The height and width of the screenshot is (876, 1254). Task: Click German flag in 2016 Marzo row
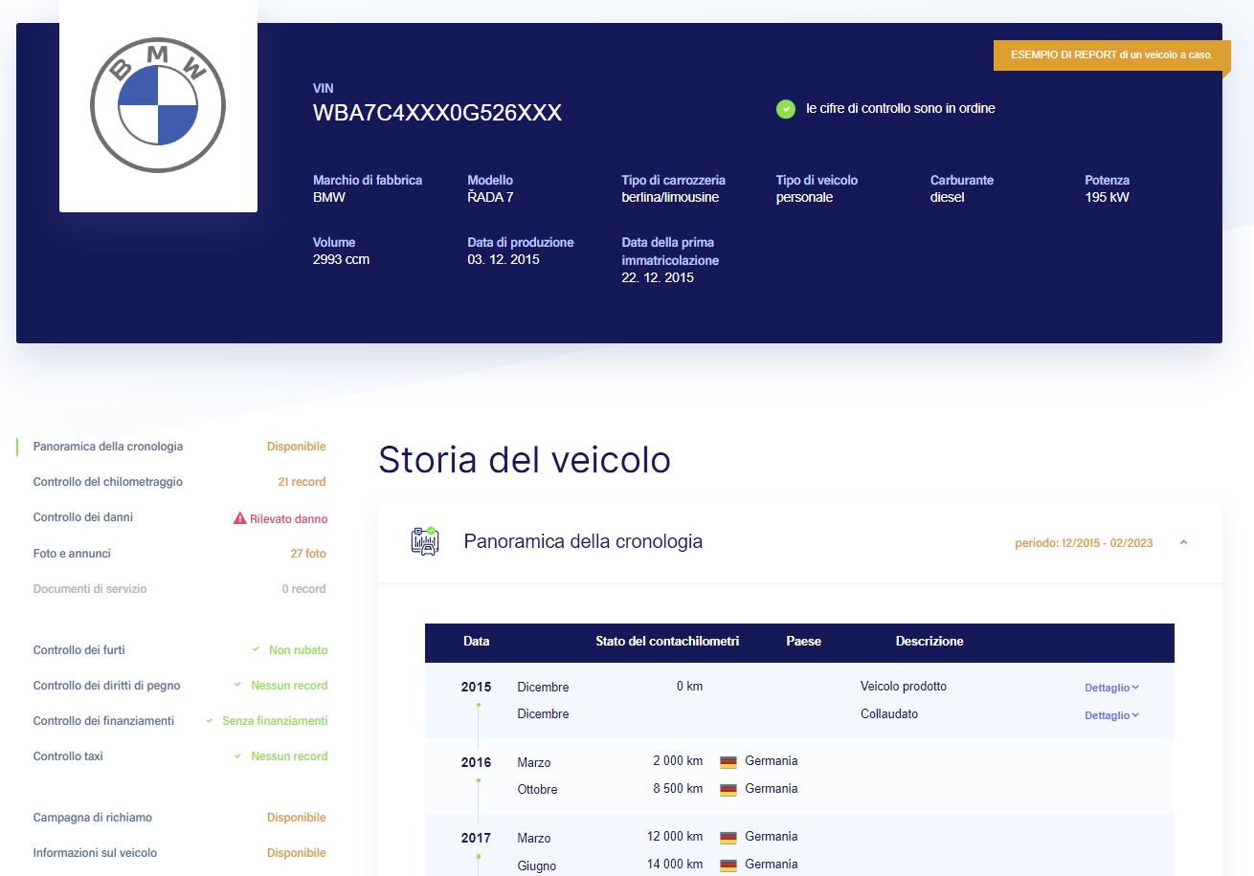coord(728,762)
